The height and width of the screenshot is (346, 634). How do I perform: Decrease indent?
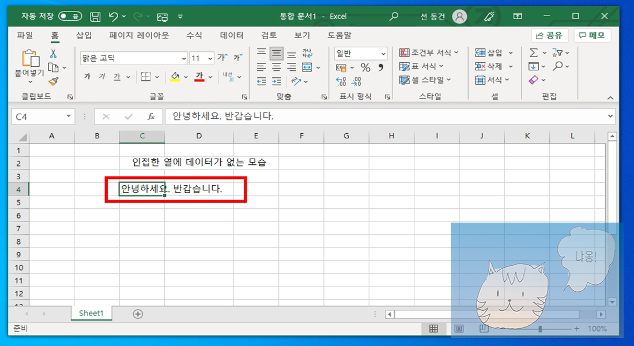click(x=262, y=81)
